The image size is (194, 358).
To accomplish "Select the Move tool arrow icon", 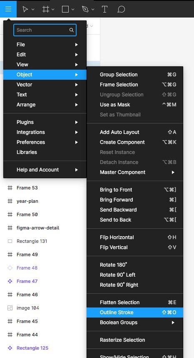I will click(25, 9).
